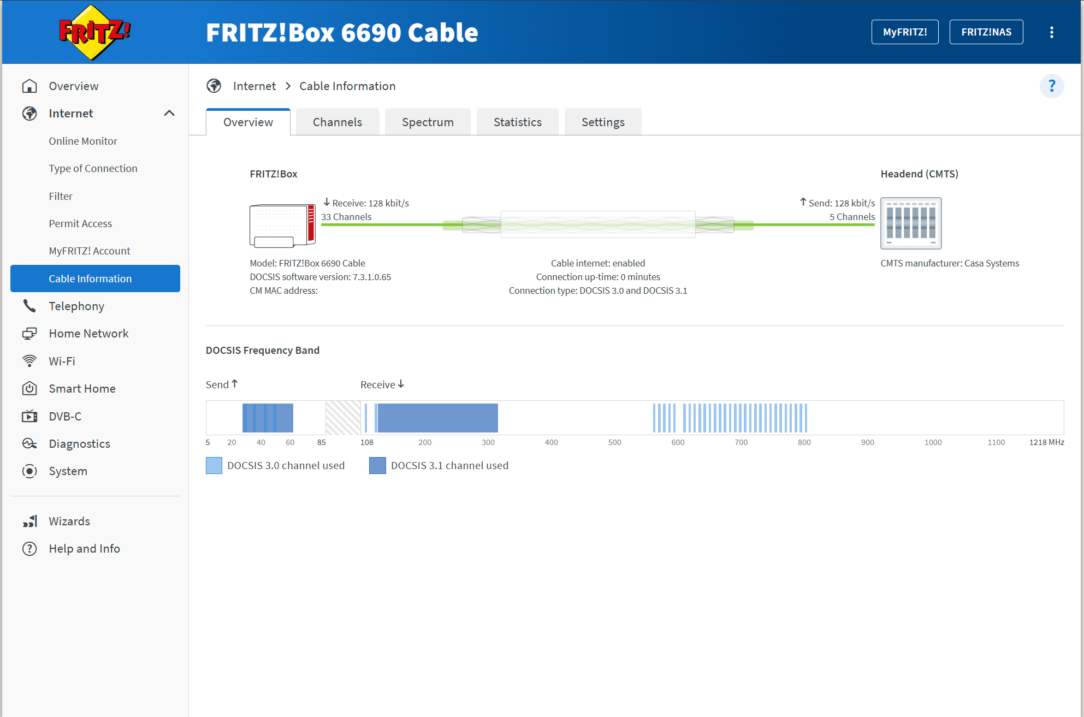
Task: Click the Headend CMTS device image
Action: (911, 223)
